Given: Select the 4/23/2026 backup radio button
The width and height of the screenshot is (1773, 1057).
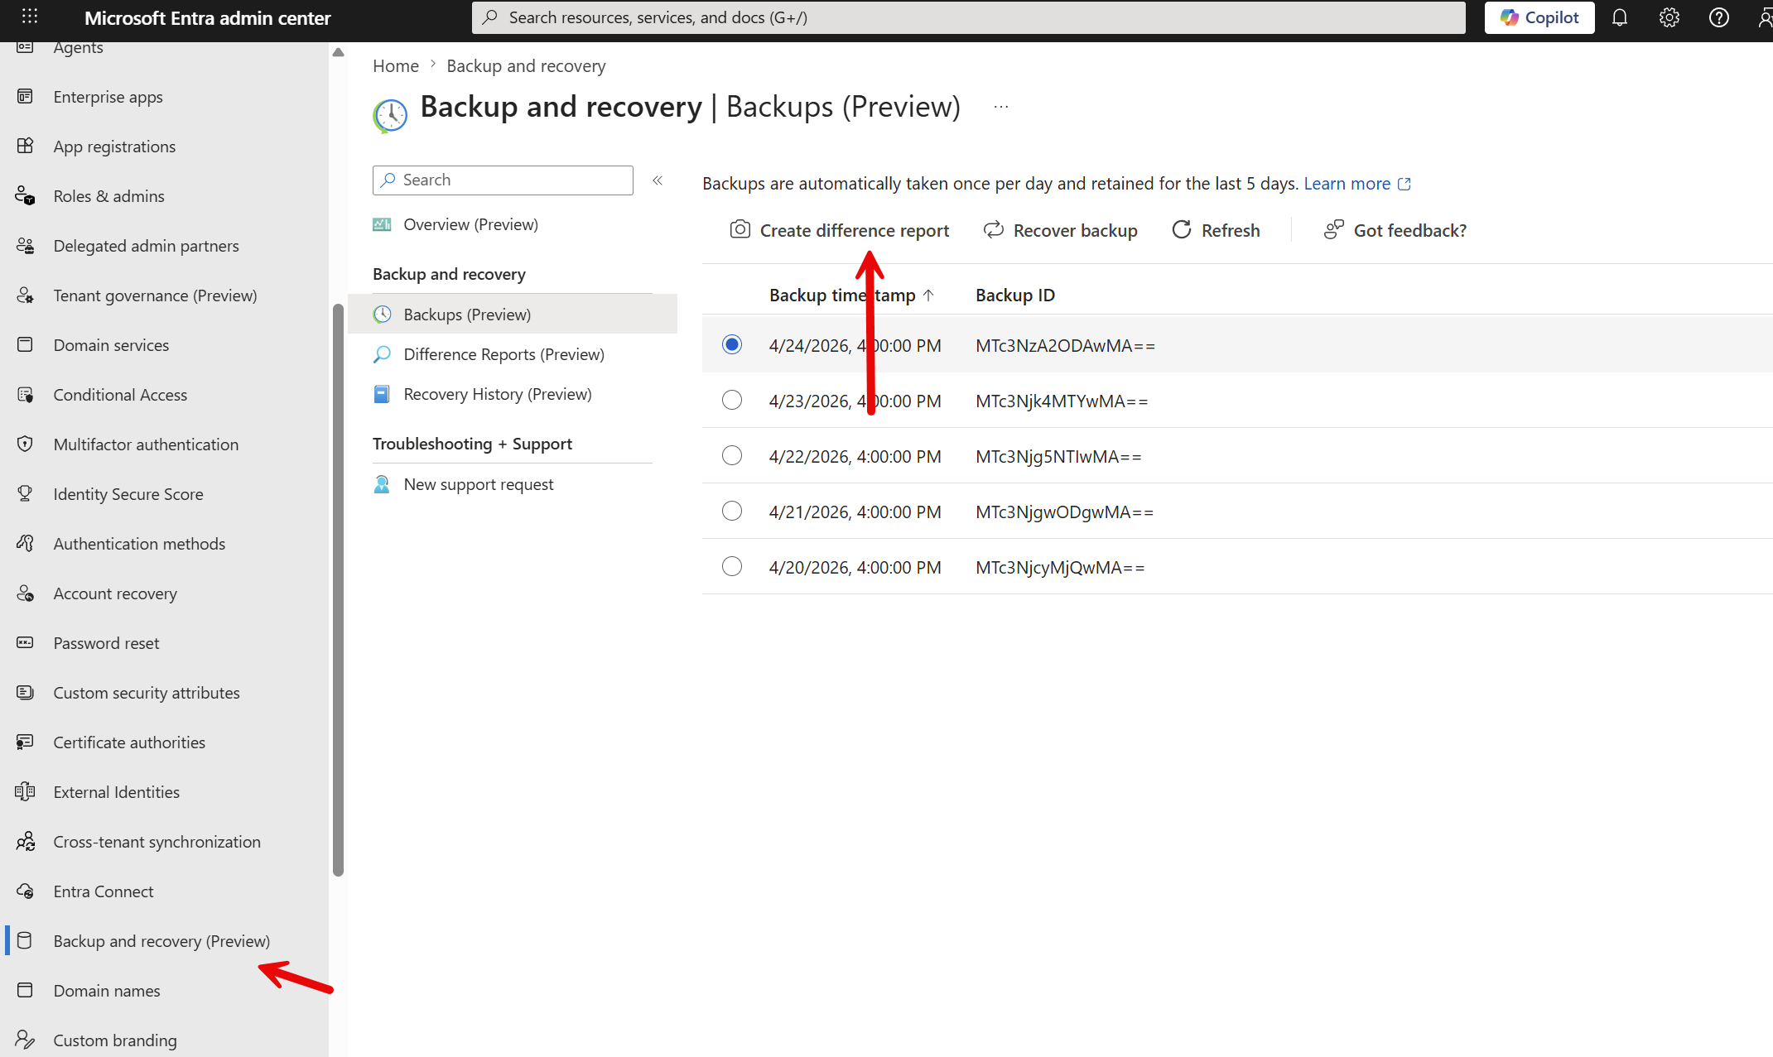Looking at the screenshot, I should (732, 401).
